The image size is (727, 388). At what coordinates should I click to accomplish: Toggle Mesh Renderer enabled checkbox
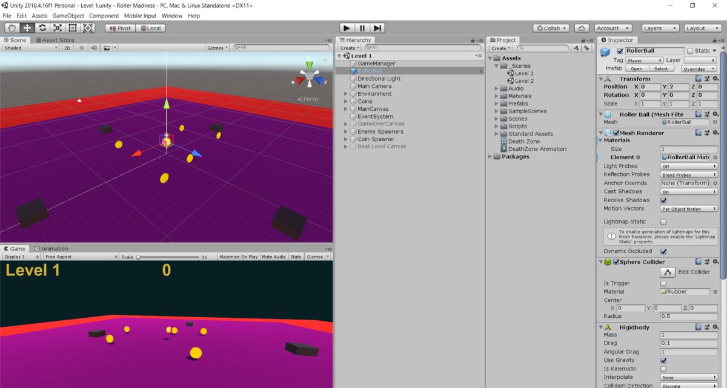click(616, 133)
